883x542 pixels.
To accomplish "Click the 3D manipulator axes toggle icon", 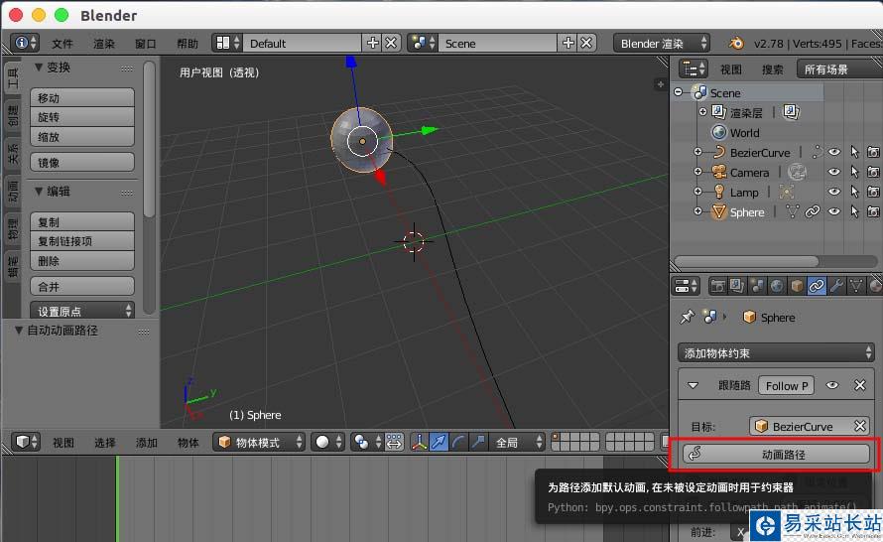I will click(x=419, y=442).
